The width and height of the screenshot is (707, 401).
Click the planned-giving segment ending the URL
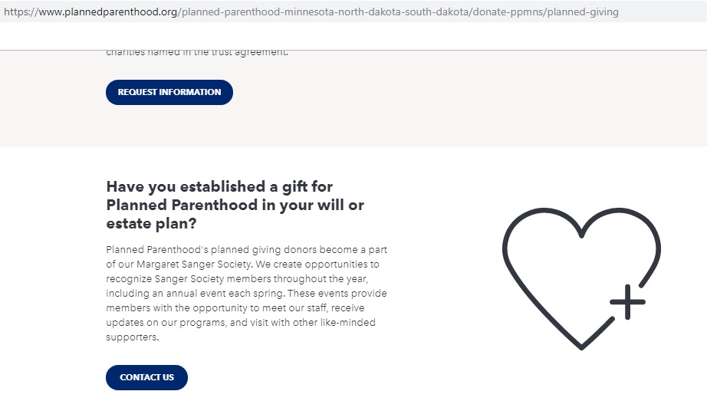coord(583,12)
